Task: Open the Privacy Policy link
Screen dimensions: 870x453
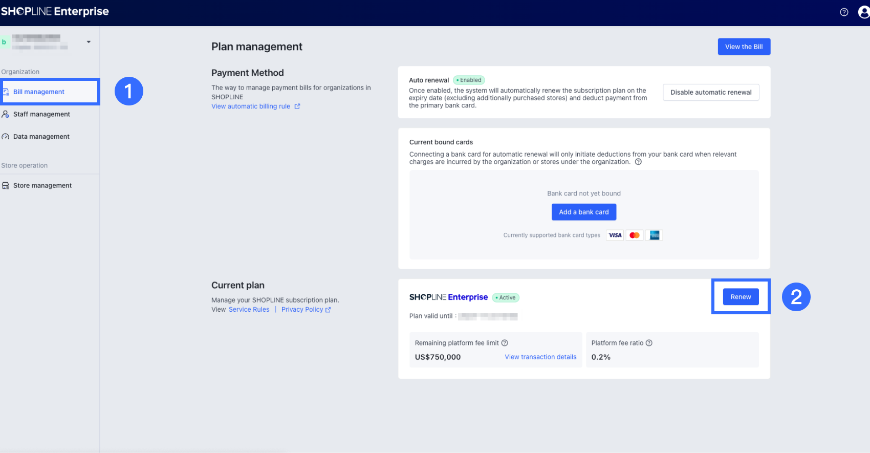Action: (x=302, y=310)
